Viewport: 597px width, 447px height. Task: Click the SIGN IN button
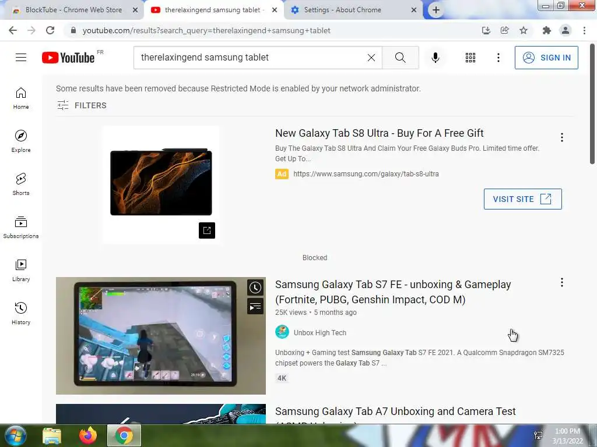tap(546, 58)
